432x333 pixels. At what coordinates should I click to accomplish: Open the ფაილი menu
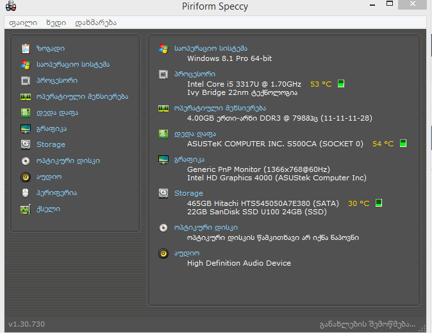(22, 22)
